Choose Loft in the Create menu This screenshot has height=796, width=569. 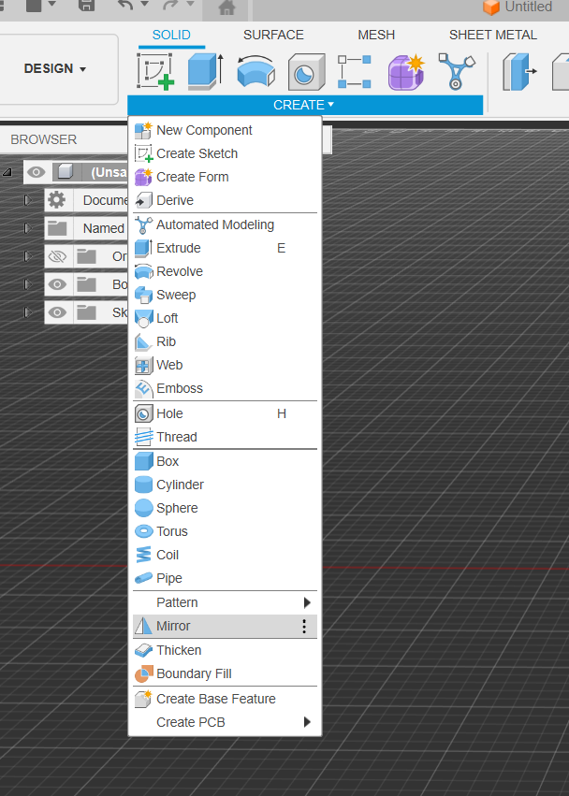pos(167,318)
